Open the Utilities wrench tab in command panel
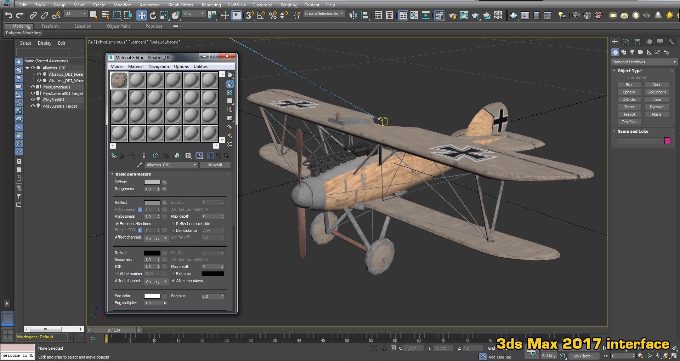This screenshot has width=680, height=361. pyautogui.click(x=671, y=42)
